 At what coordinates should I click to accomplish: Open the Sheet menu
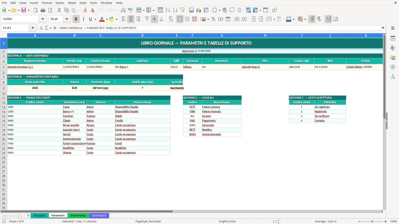point(72,3)
